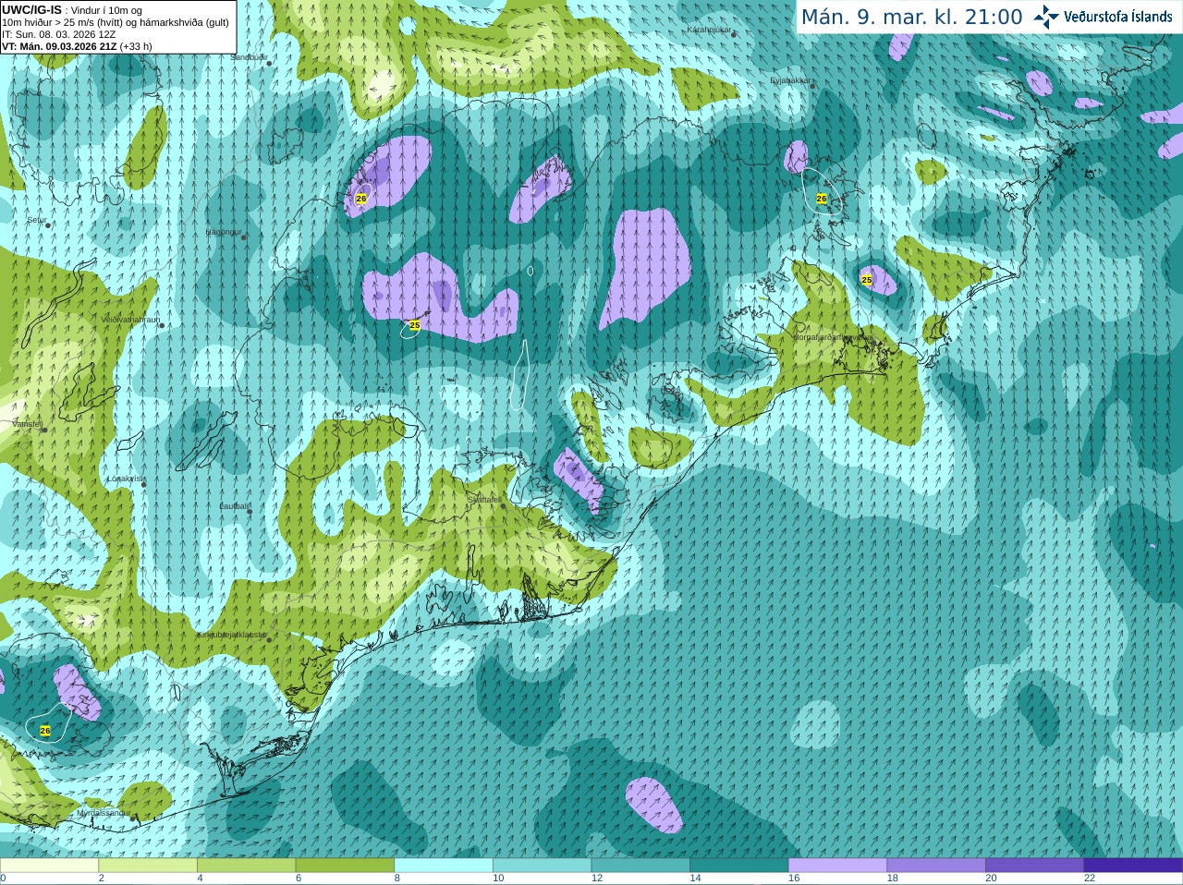Click yellow 26 gust label below Eyjabakkar

[822, 199]
